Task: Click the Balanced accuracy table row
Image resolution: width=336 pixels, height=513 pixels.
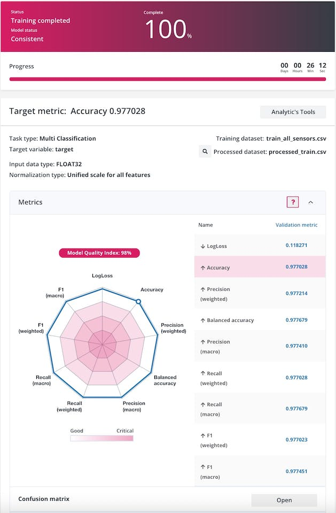Action: [x=260, y=320]
